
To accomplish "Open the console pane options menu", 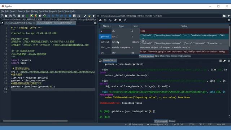I will [229, 61].
